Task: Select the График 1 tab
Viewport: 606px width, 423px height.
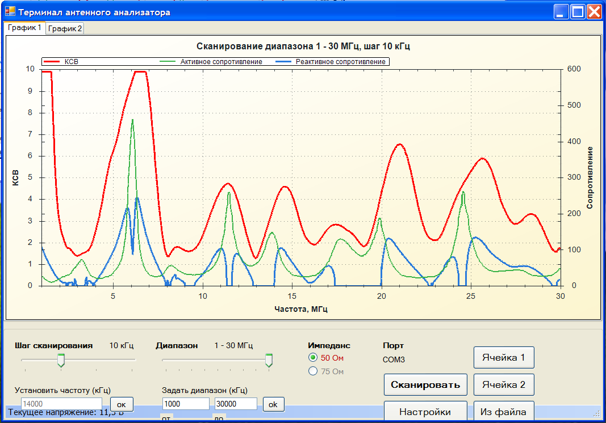Action: (24, 28)
